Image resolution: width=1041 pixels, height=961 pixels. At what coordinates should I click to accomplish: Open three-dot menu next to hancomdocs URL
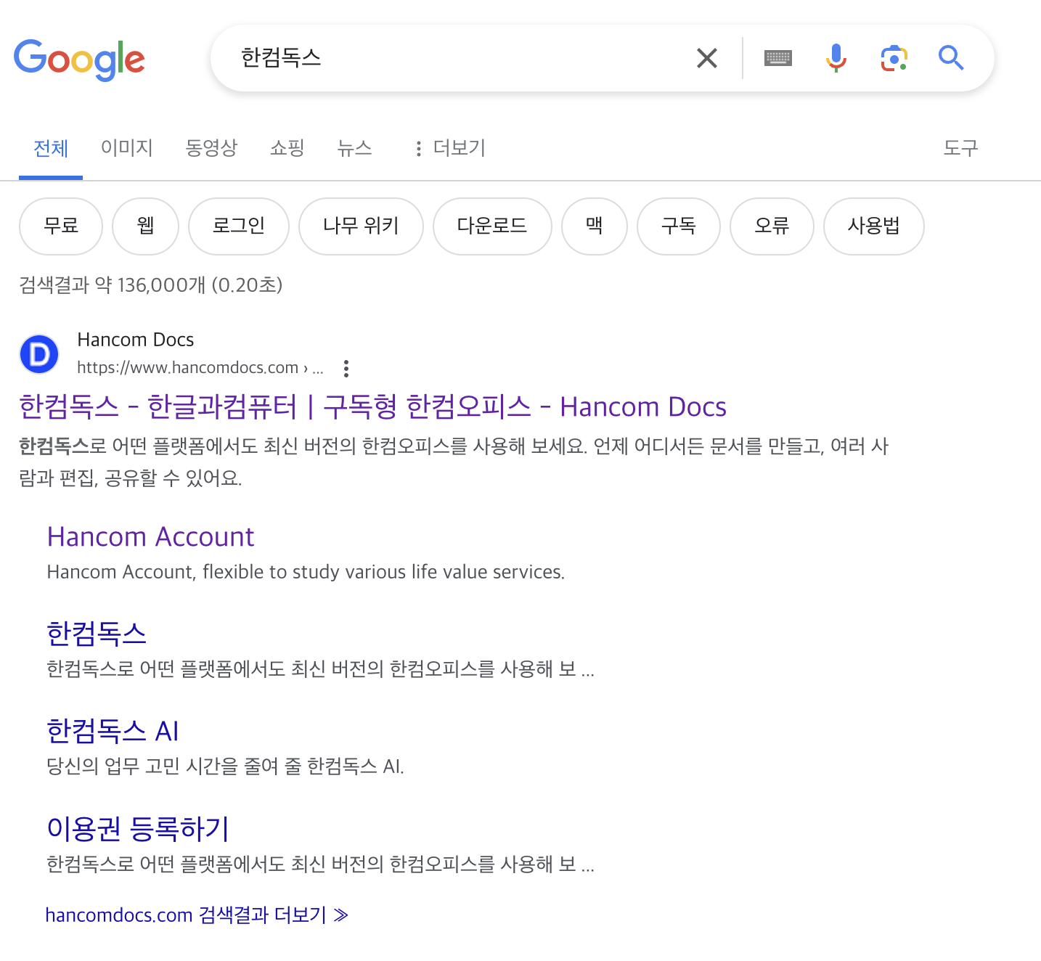point(346,369)
